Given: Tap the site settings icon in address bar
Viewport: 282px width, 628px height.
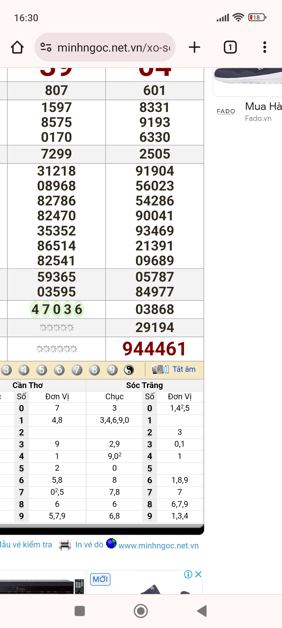Looking at the screenshot, I should (x=46, y=47).
